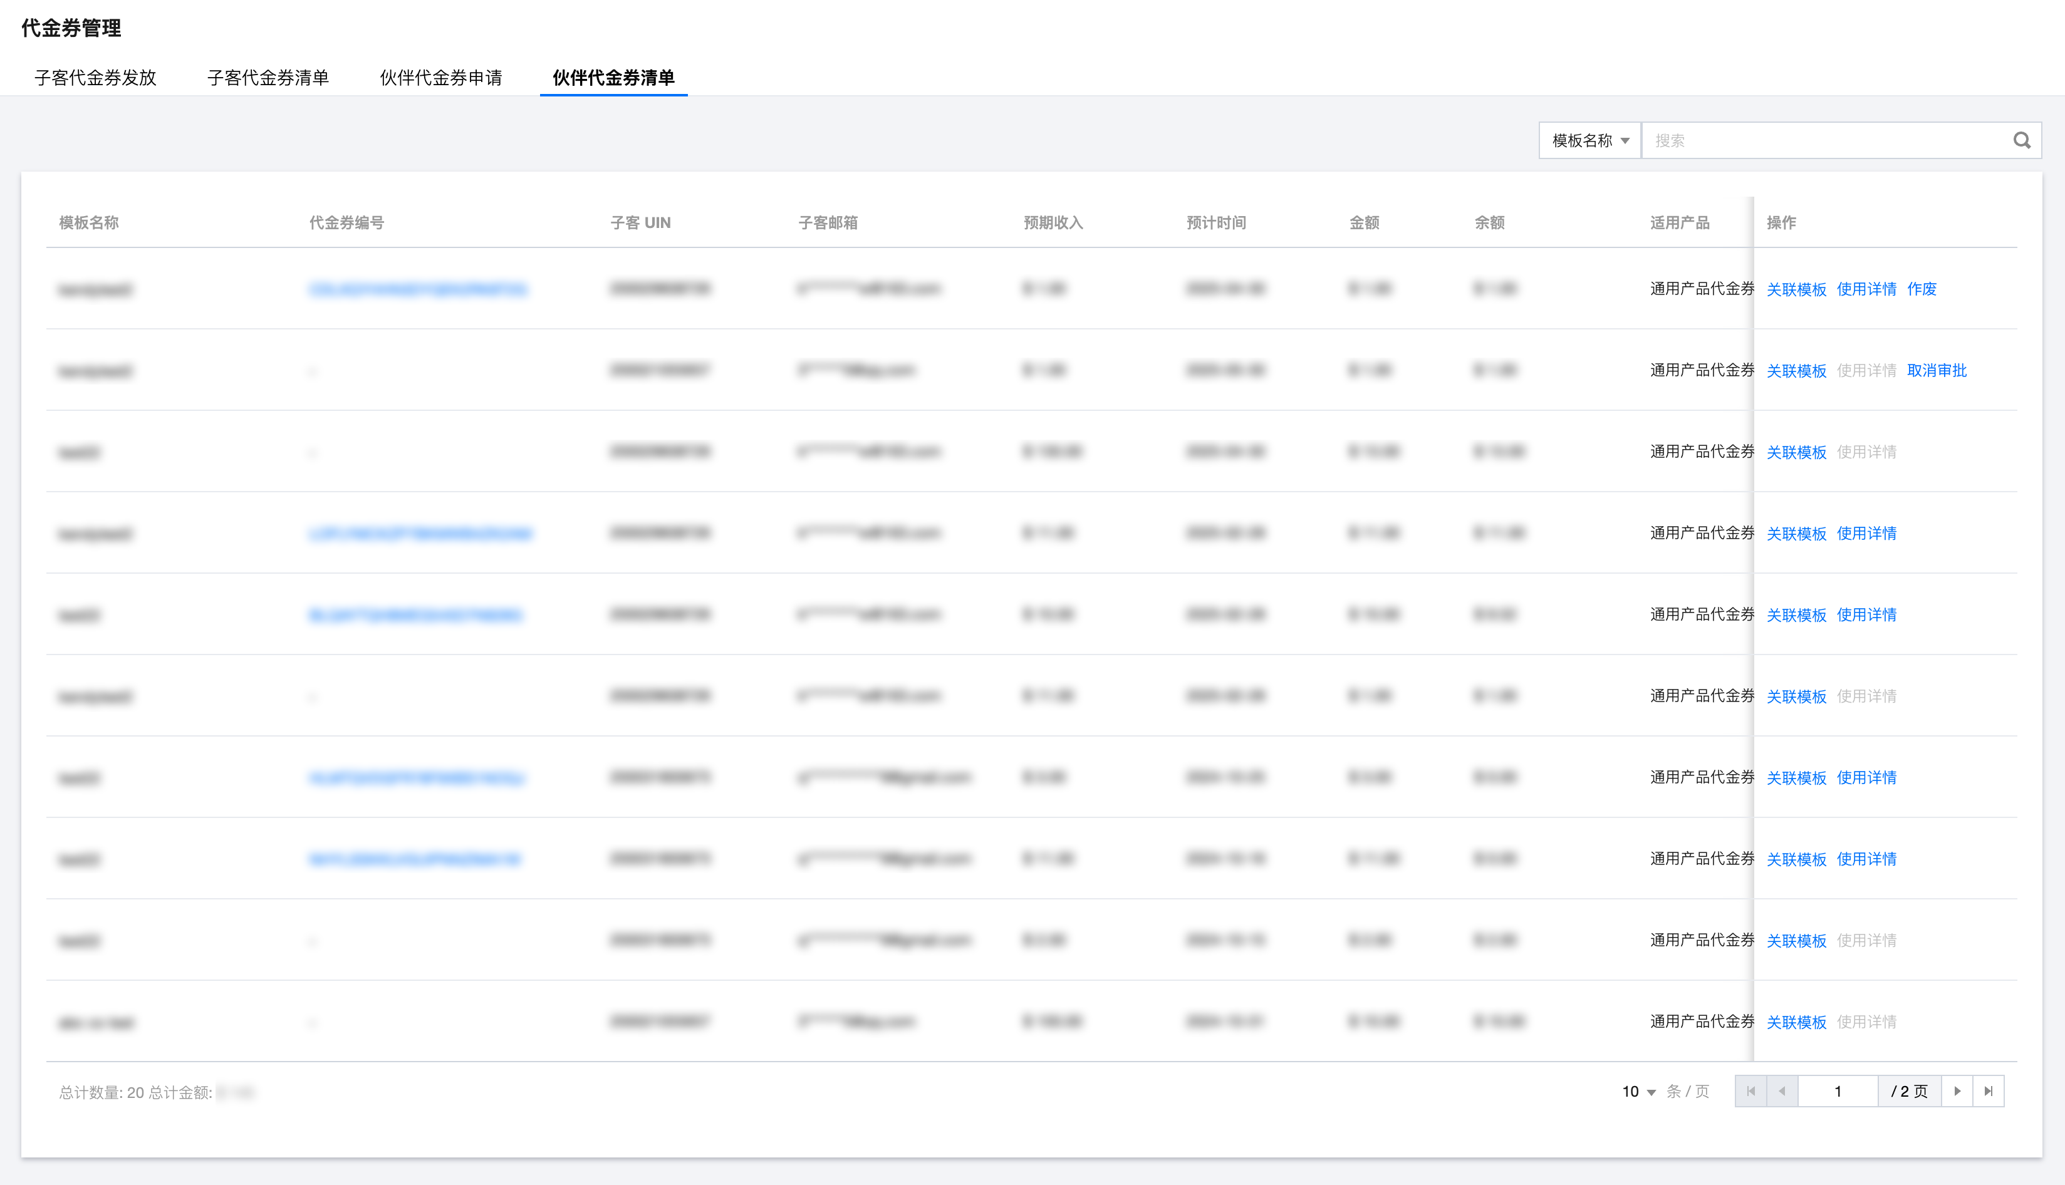Click the page number input box
The height and width of the screenshot is (1185, 2065).
[x=1838, y=1092]
